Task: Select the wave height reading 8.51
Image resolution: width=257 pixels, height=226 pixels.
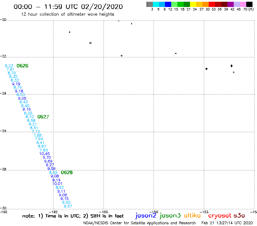Action: (34, 128)
